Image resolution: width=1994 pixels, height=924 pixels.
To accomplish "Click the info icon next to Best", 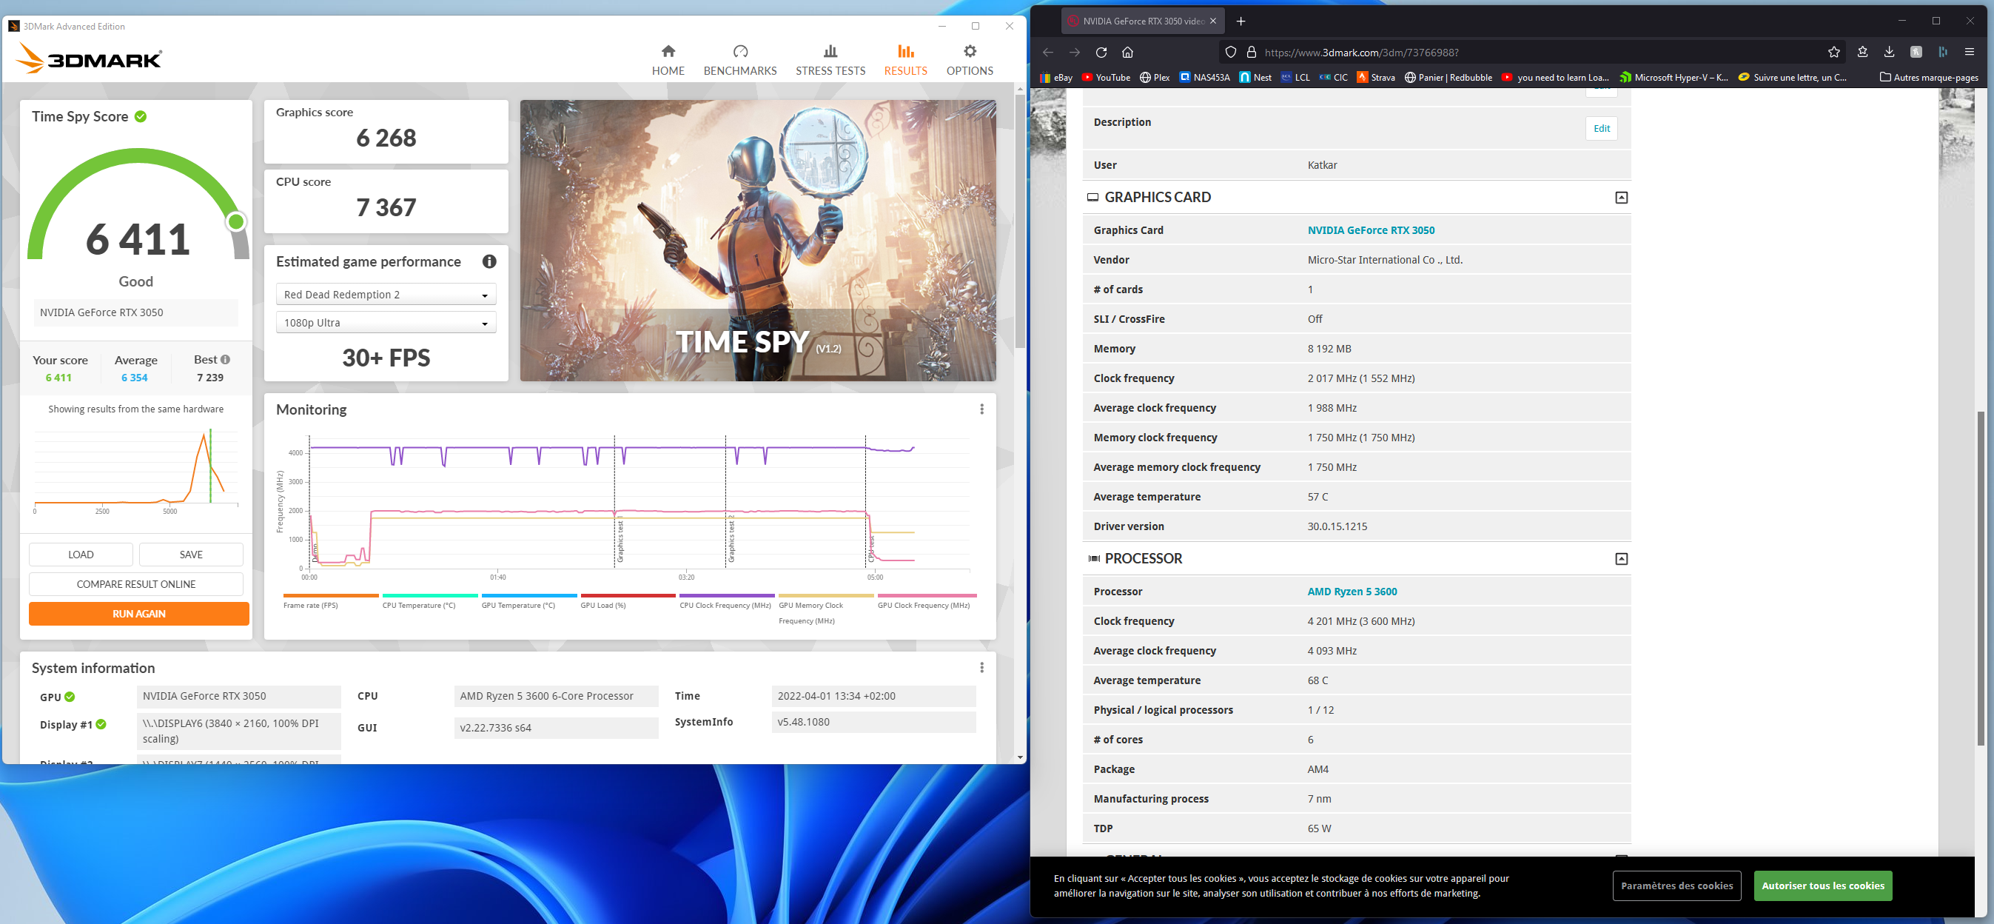I will click(x=225, y=359).
